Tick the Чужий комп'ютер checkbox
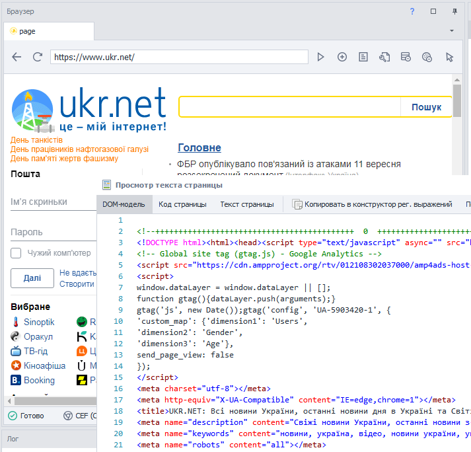 (x=16, y=253)
